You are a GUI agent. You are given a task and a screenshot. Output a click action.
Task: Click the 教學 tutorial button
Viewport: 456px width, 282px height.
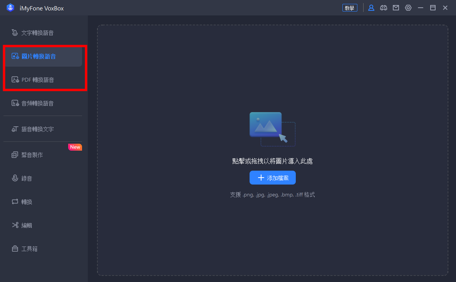350,8
